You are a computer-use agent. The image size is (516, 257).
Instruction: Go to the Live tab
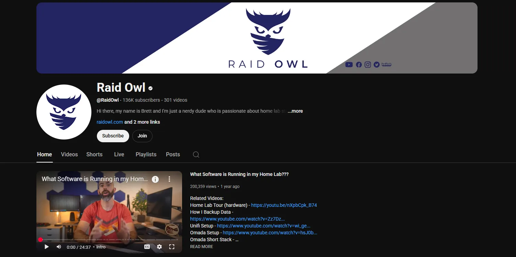tap(119, 155)
